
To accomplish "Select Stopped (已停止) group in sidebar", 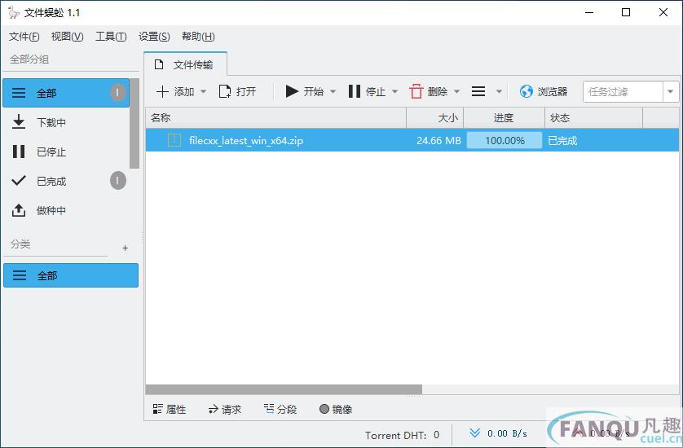I will (x=51, y=152).
